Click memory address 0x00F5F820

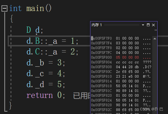pos(101,96)
